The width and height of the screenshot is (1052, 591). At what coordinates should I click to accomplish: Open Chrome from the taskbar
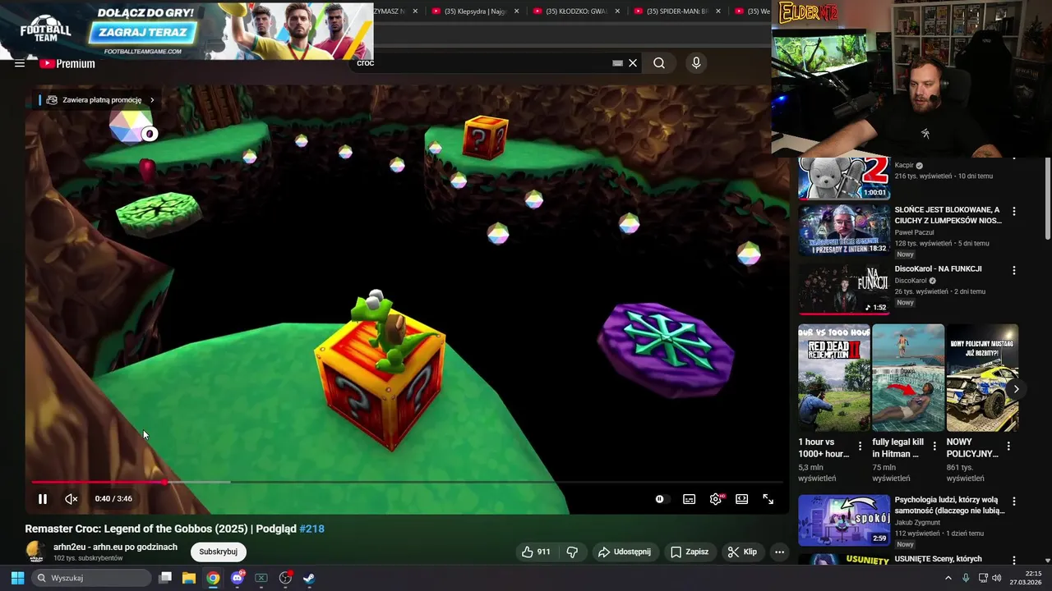(213, 578)
